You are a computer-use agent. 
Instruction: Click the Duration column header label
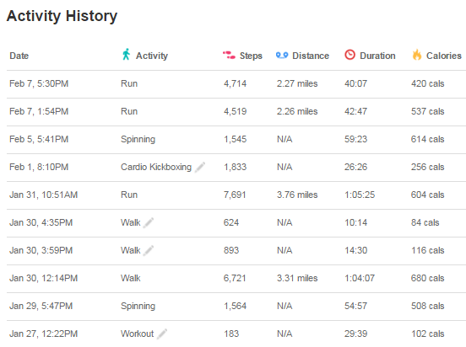pyautogui.click(x=377, y=56)
